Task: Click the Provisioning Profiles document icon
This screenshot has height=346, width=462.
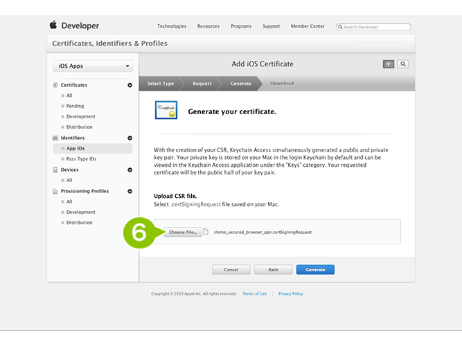Action: [55, 191]
